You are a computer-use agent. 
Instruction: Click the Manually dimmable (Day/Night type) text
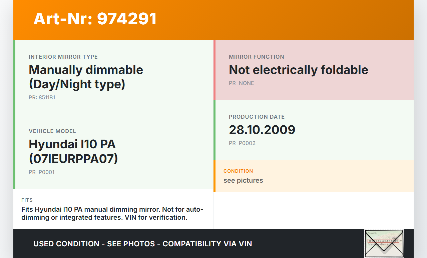(x=86, y=77)
